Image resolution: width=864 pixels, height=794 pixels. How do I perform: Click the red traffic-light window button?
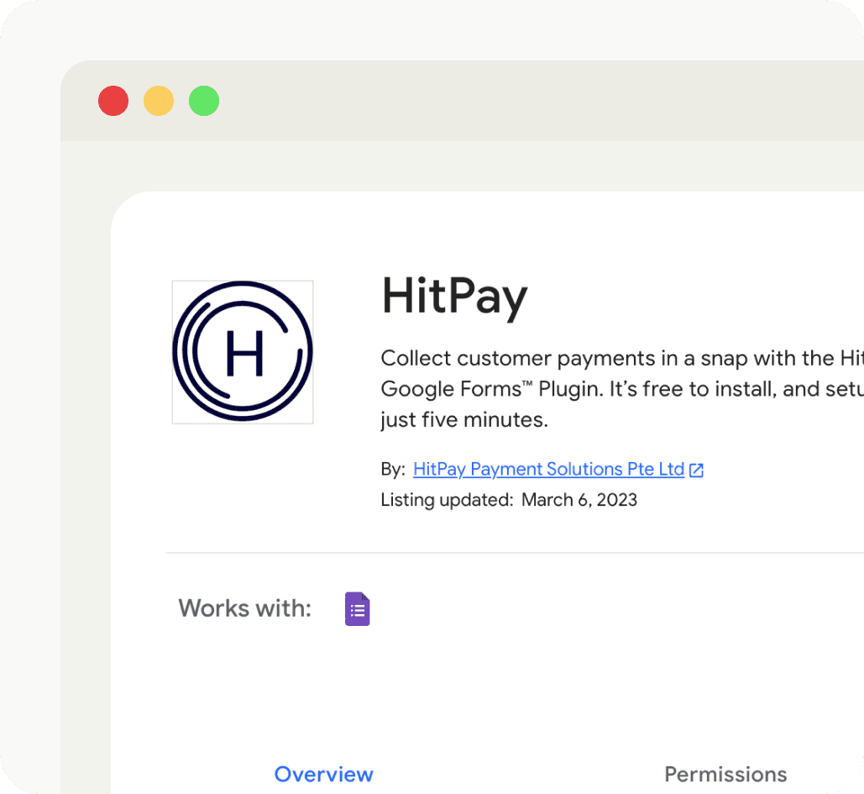coord(113,100)
